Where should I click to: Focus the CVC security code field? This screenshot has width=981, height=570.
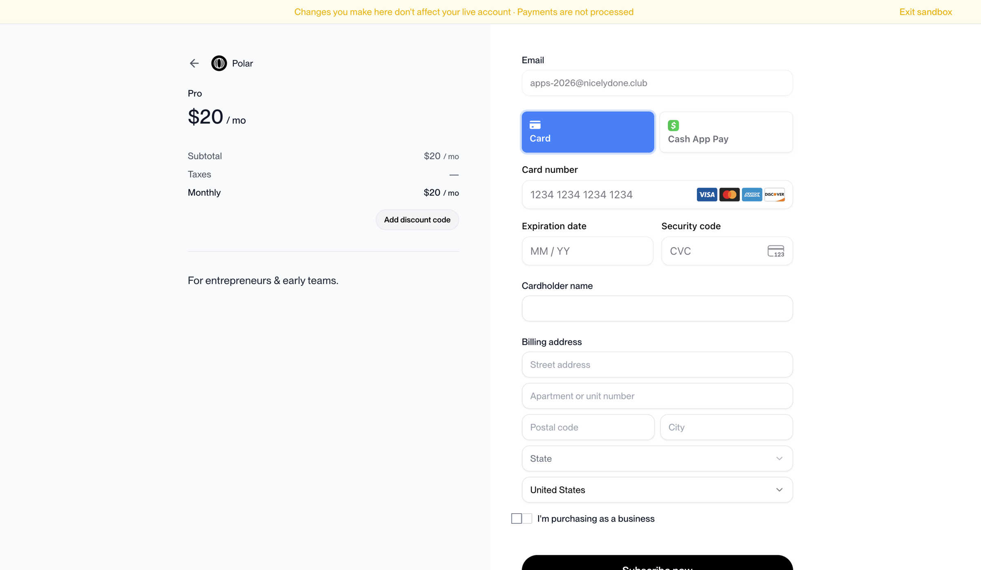coord(727,251)
